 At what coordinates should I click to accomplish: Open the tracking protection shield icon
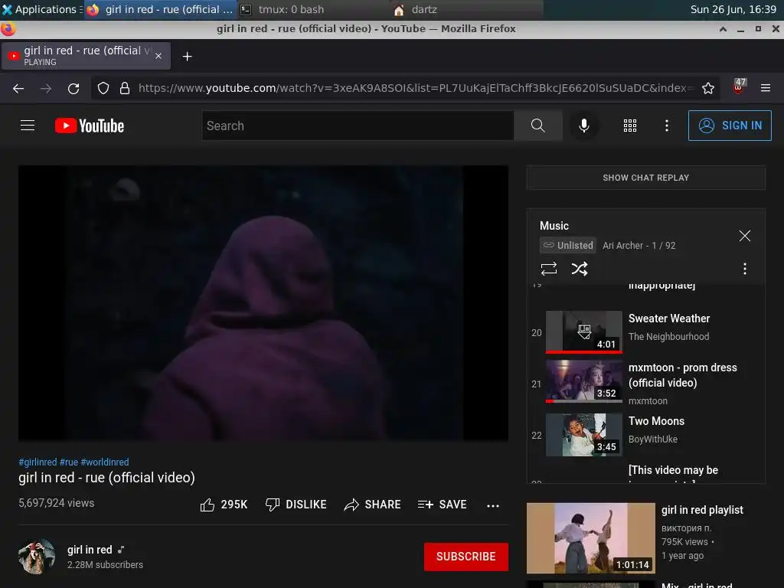[103, 89]
